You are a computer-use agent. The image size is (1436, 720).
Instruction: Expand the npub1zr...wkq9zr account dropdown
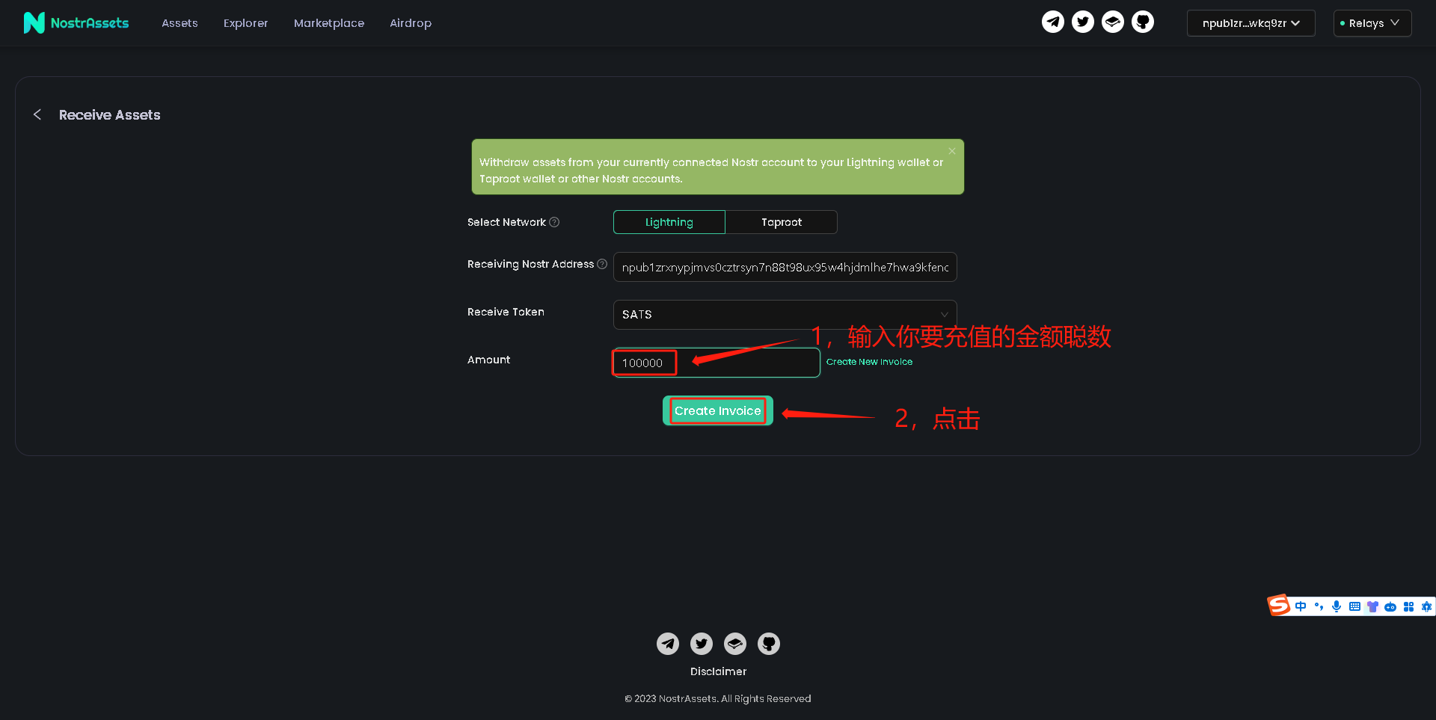[x=1251, y=23]
